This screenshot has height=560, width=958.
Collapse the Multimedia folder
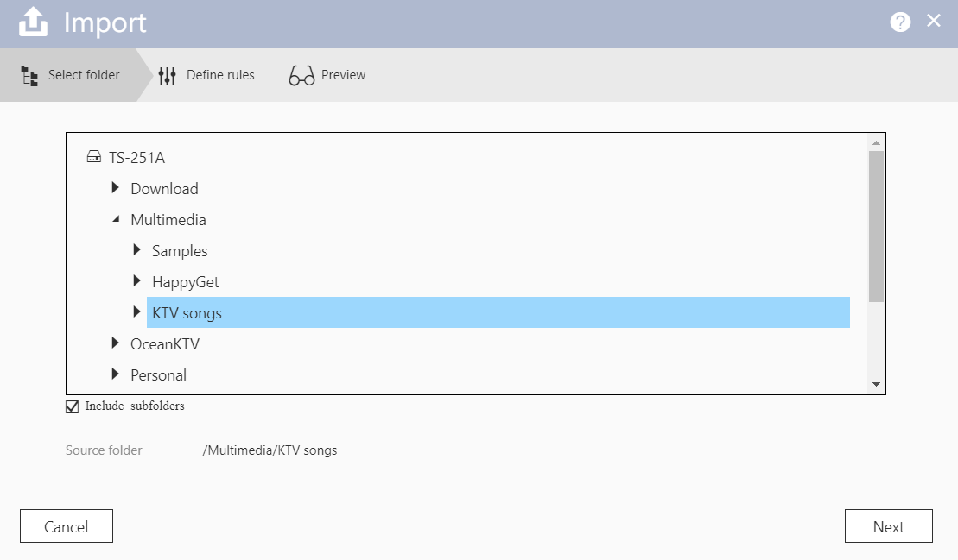pyautogui.click(x=116, y=220)
